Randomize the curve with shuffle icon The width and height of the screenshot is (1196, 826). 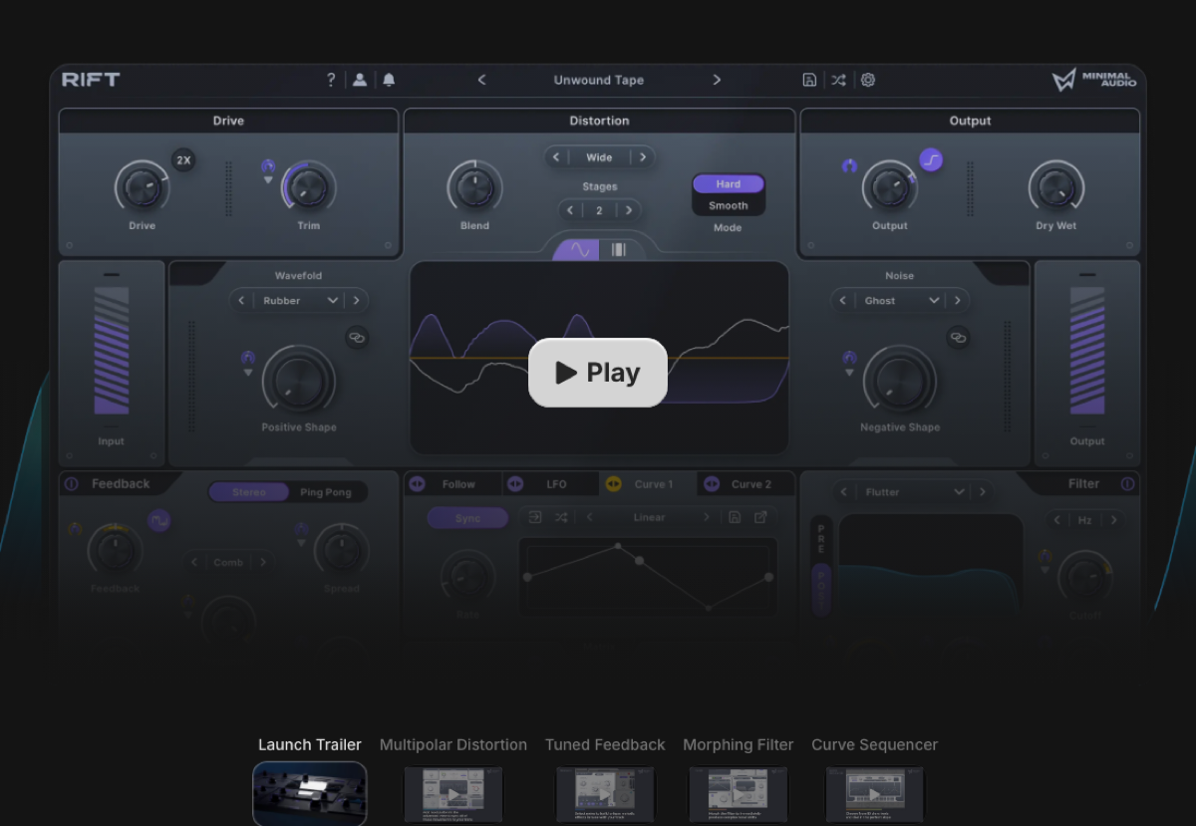(561, 517)
